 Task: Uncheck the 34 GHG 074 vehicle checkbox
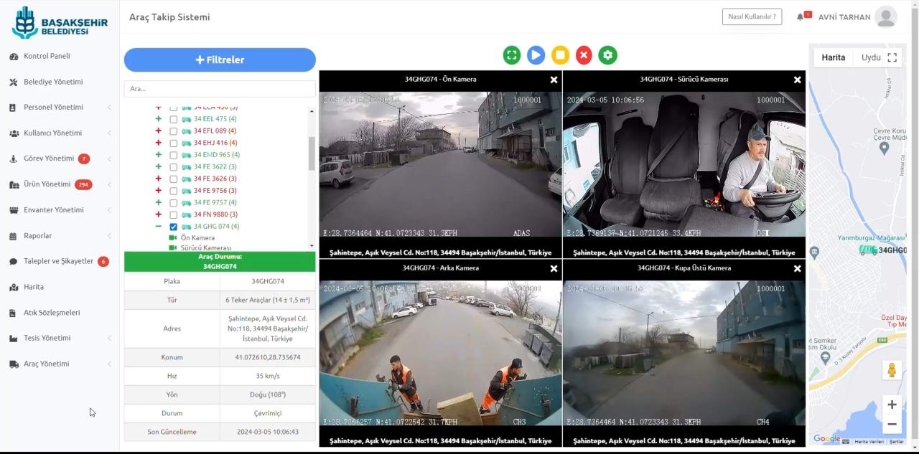tap(173, 227)
